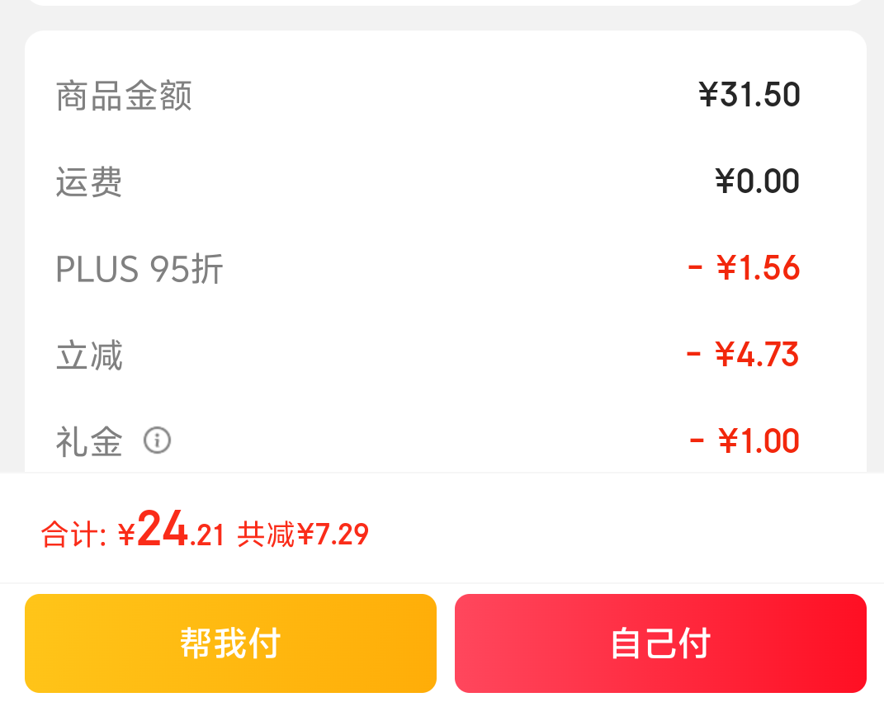Tap the minus sign beside ¥4.73

(693, 354)
